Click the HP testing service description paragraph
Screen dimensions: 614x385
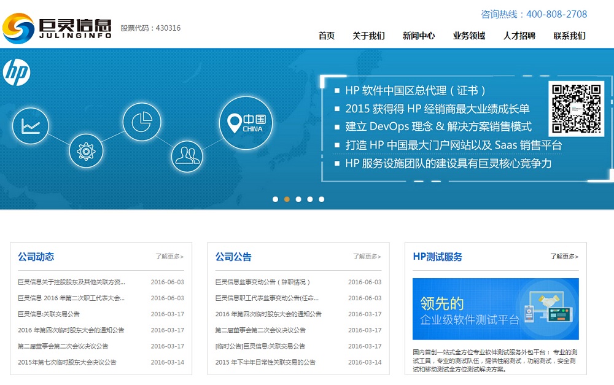point(495,360)
